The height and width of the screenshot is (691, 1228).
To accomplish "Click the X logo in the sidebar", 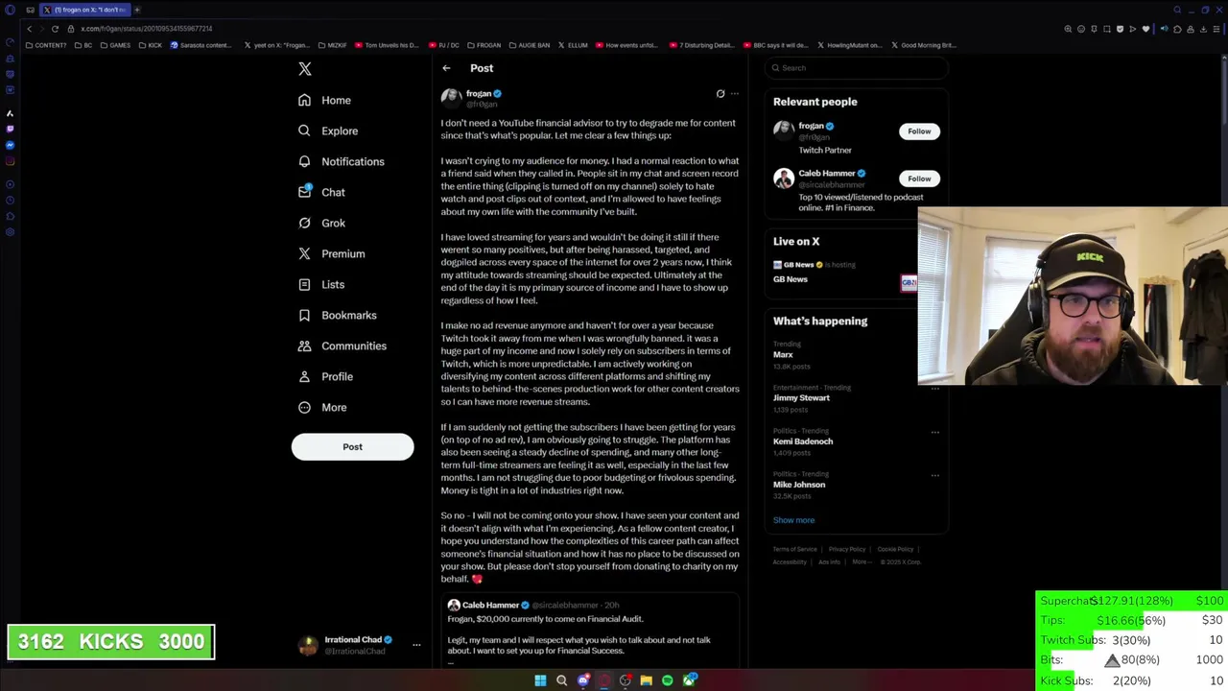I will point(304,69).
